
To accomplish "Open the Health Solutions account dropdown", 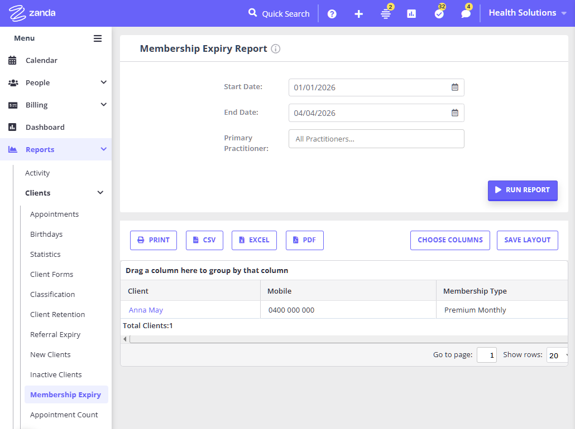I will pyautogui.click(x=528, y=13).
